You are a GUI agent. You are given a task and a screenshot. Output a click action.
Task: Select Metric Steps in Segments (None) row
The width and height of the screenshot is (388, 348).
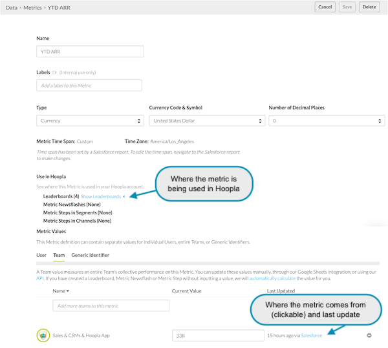[78, 212]
